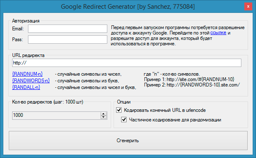
Task: Insert the {RANDALL-n} macro link
Action: [x=26, y=87]
